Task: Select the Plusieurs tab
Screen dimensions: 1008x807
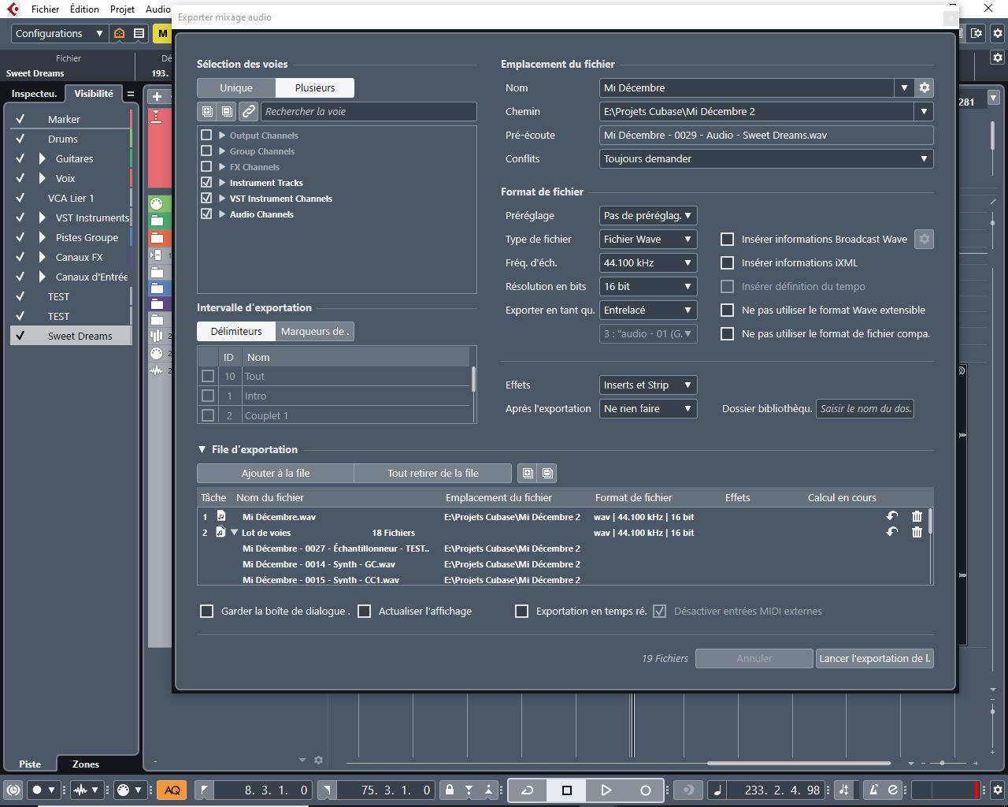Action: [x=315, y=87]
